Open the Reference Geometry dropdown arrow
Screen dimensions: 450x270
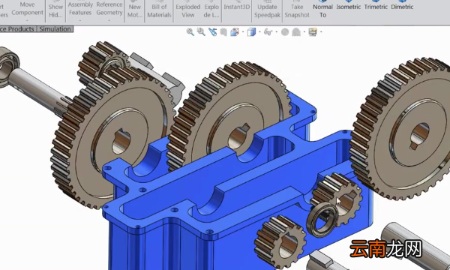point(109,20)
